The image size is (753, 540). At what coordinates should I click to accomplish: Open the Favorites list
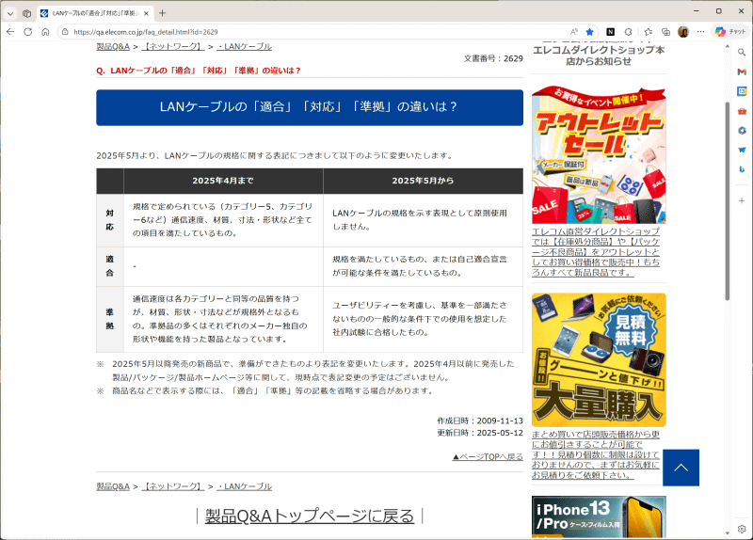(648, 32)
